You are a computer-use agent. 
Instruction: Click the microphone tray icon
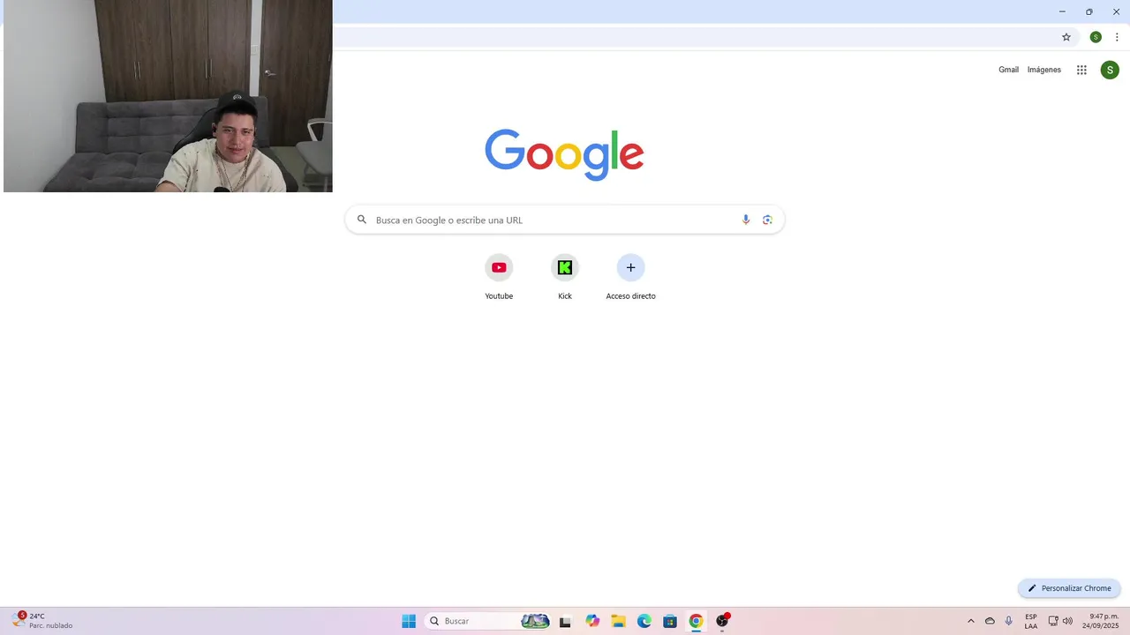[1009, 621]
